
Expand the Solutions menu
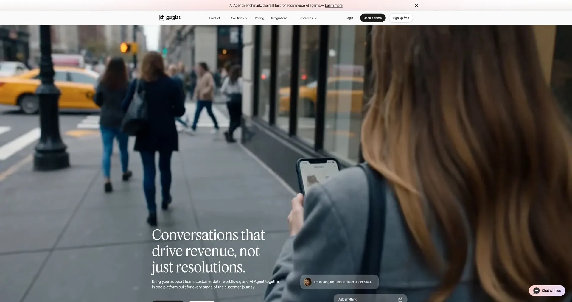coord(240,18)
